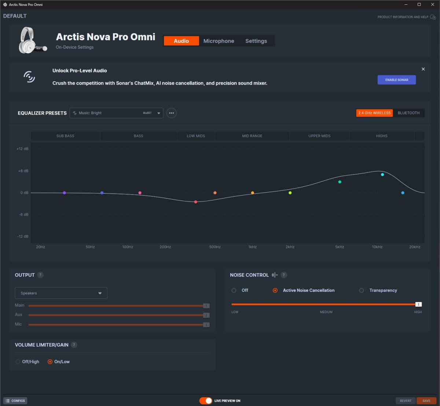Image resolution: width=440 pixels, height=406 pixels.
Task: Turn off the Live Preview toggle
Action: pos(206,401)
